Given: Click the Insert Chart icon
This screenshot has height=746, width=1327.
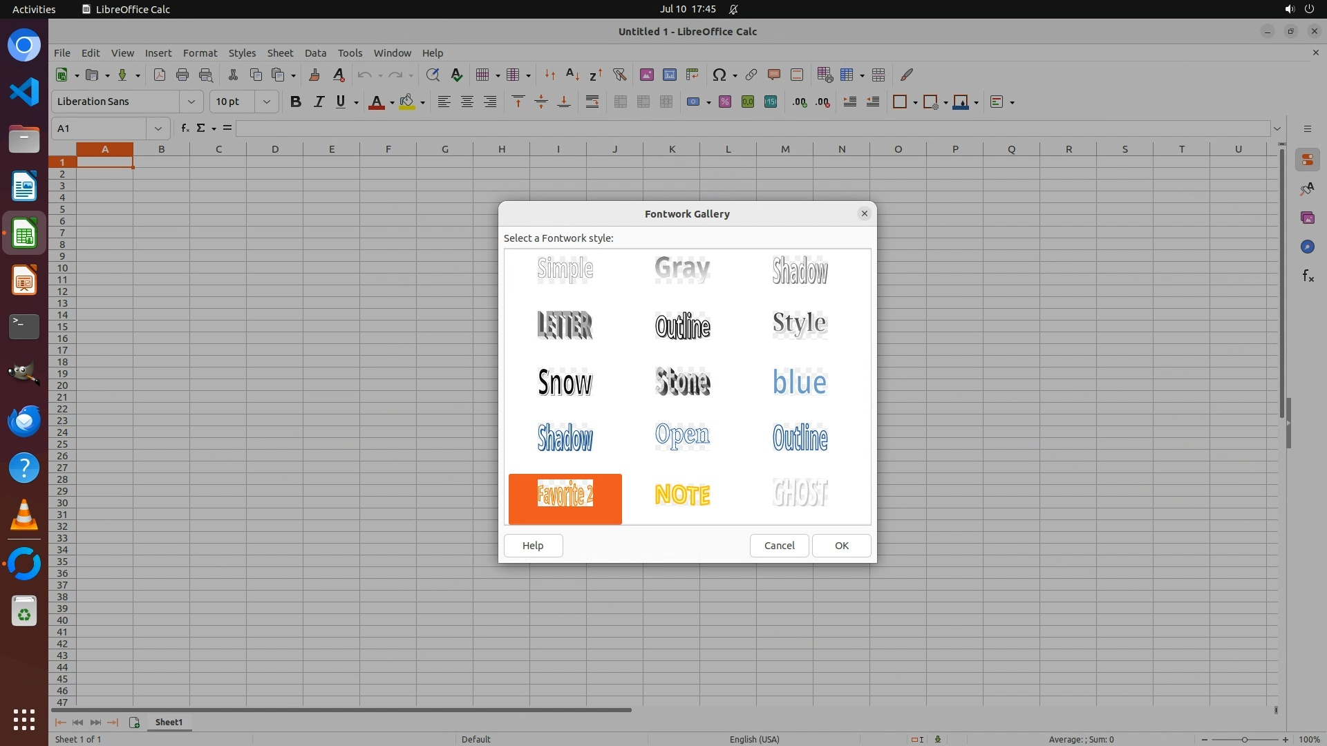Looking at the screenshot, I should click(x=669, y=75).
